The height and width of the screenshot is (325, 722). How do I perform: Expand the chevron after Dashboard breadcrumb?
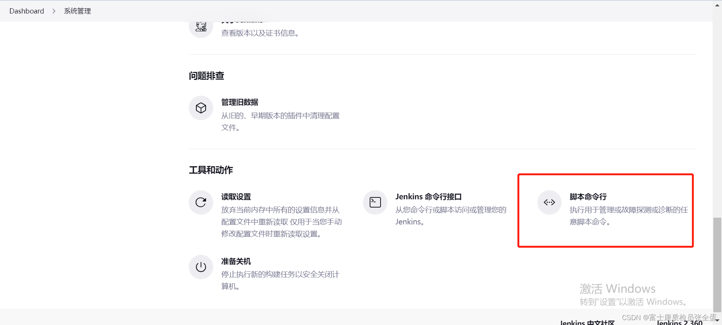click(54, 11)
